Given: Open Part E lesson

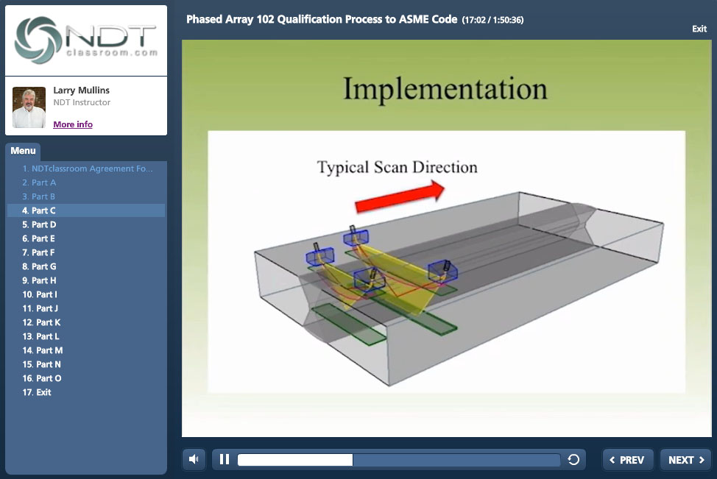Looking at the screenshot, I should click(x=87, y=238).
